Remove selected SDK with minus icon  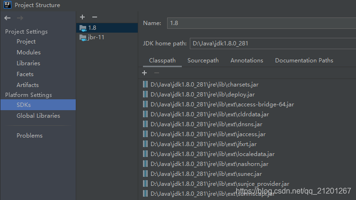pyautogui.click(x=95, y=17)
